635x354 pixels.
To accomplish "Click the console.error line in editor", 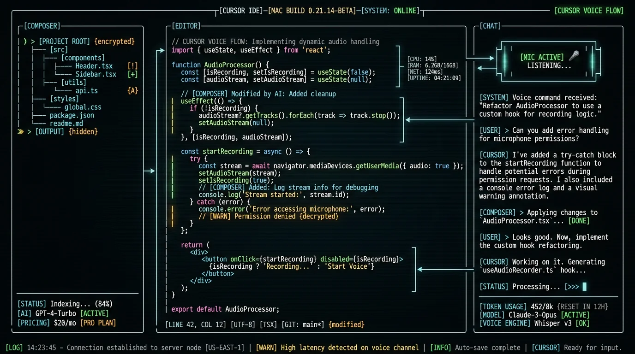I will click(x=292, y=209).
